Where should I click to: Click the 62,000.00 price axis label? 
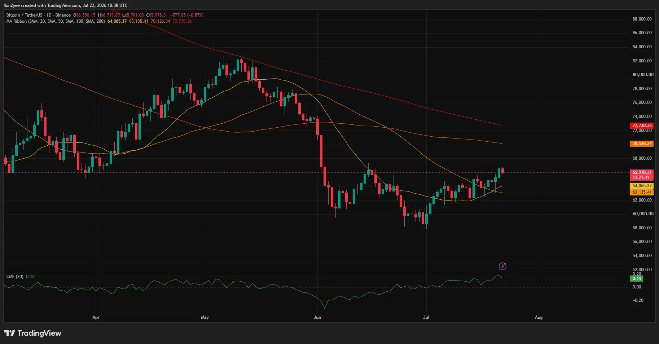coord(642,200)
